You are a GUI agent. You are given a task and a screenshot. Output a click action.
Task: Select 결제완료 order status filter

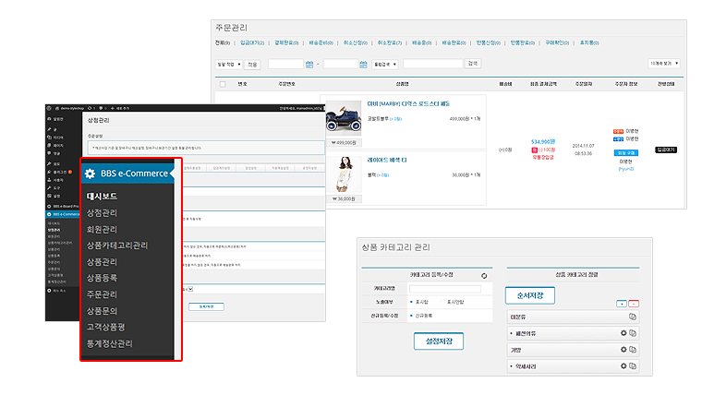pos(286,43)
